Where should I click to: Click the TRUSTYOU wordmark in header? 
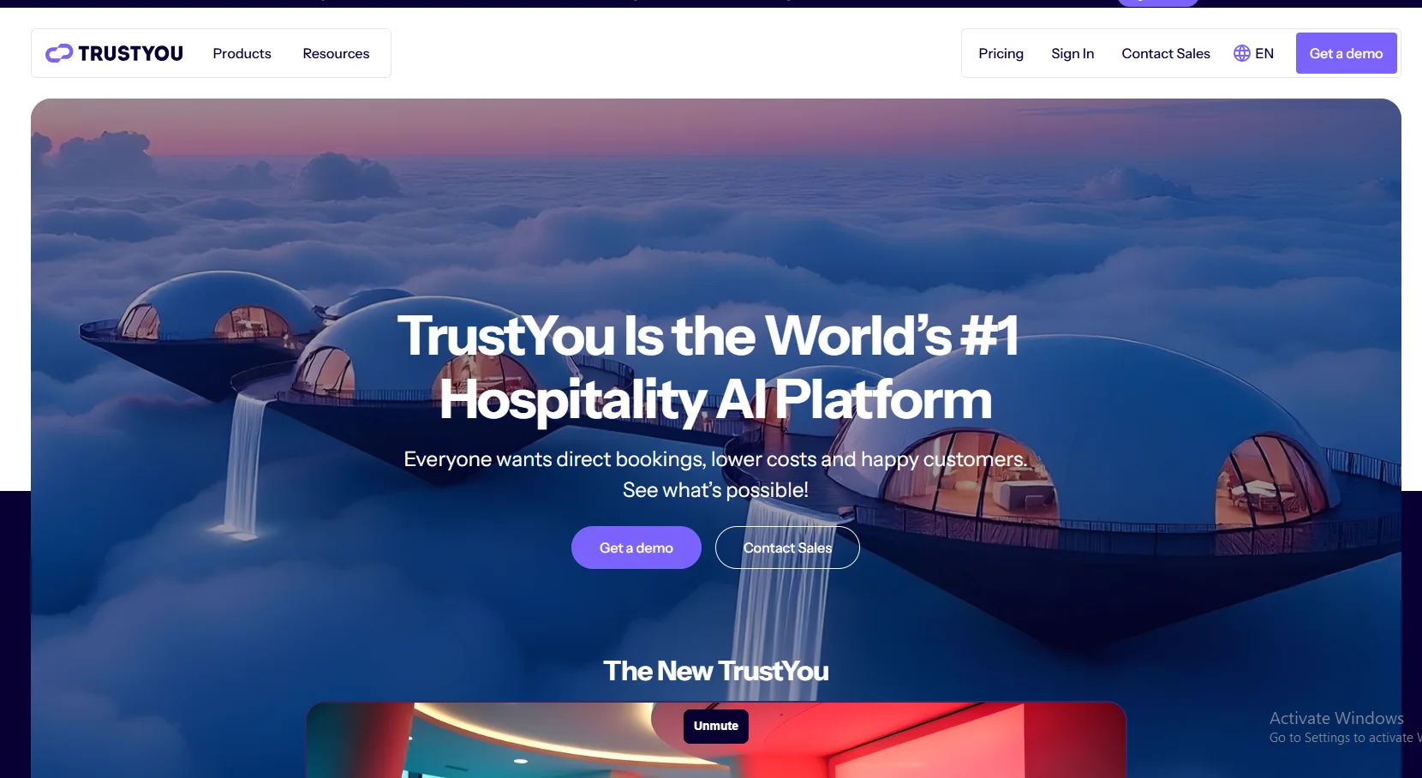click(x=130, y=53)
